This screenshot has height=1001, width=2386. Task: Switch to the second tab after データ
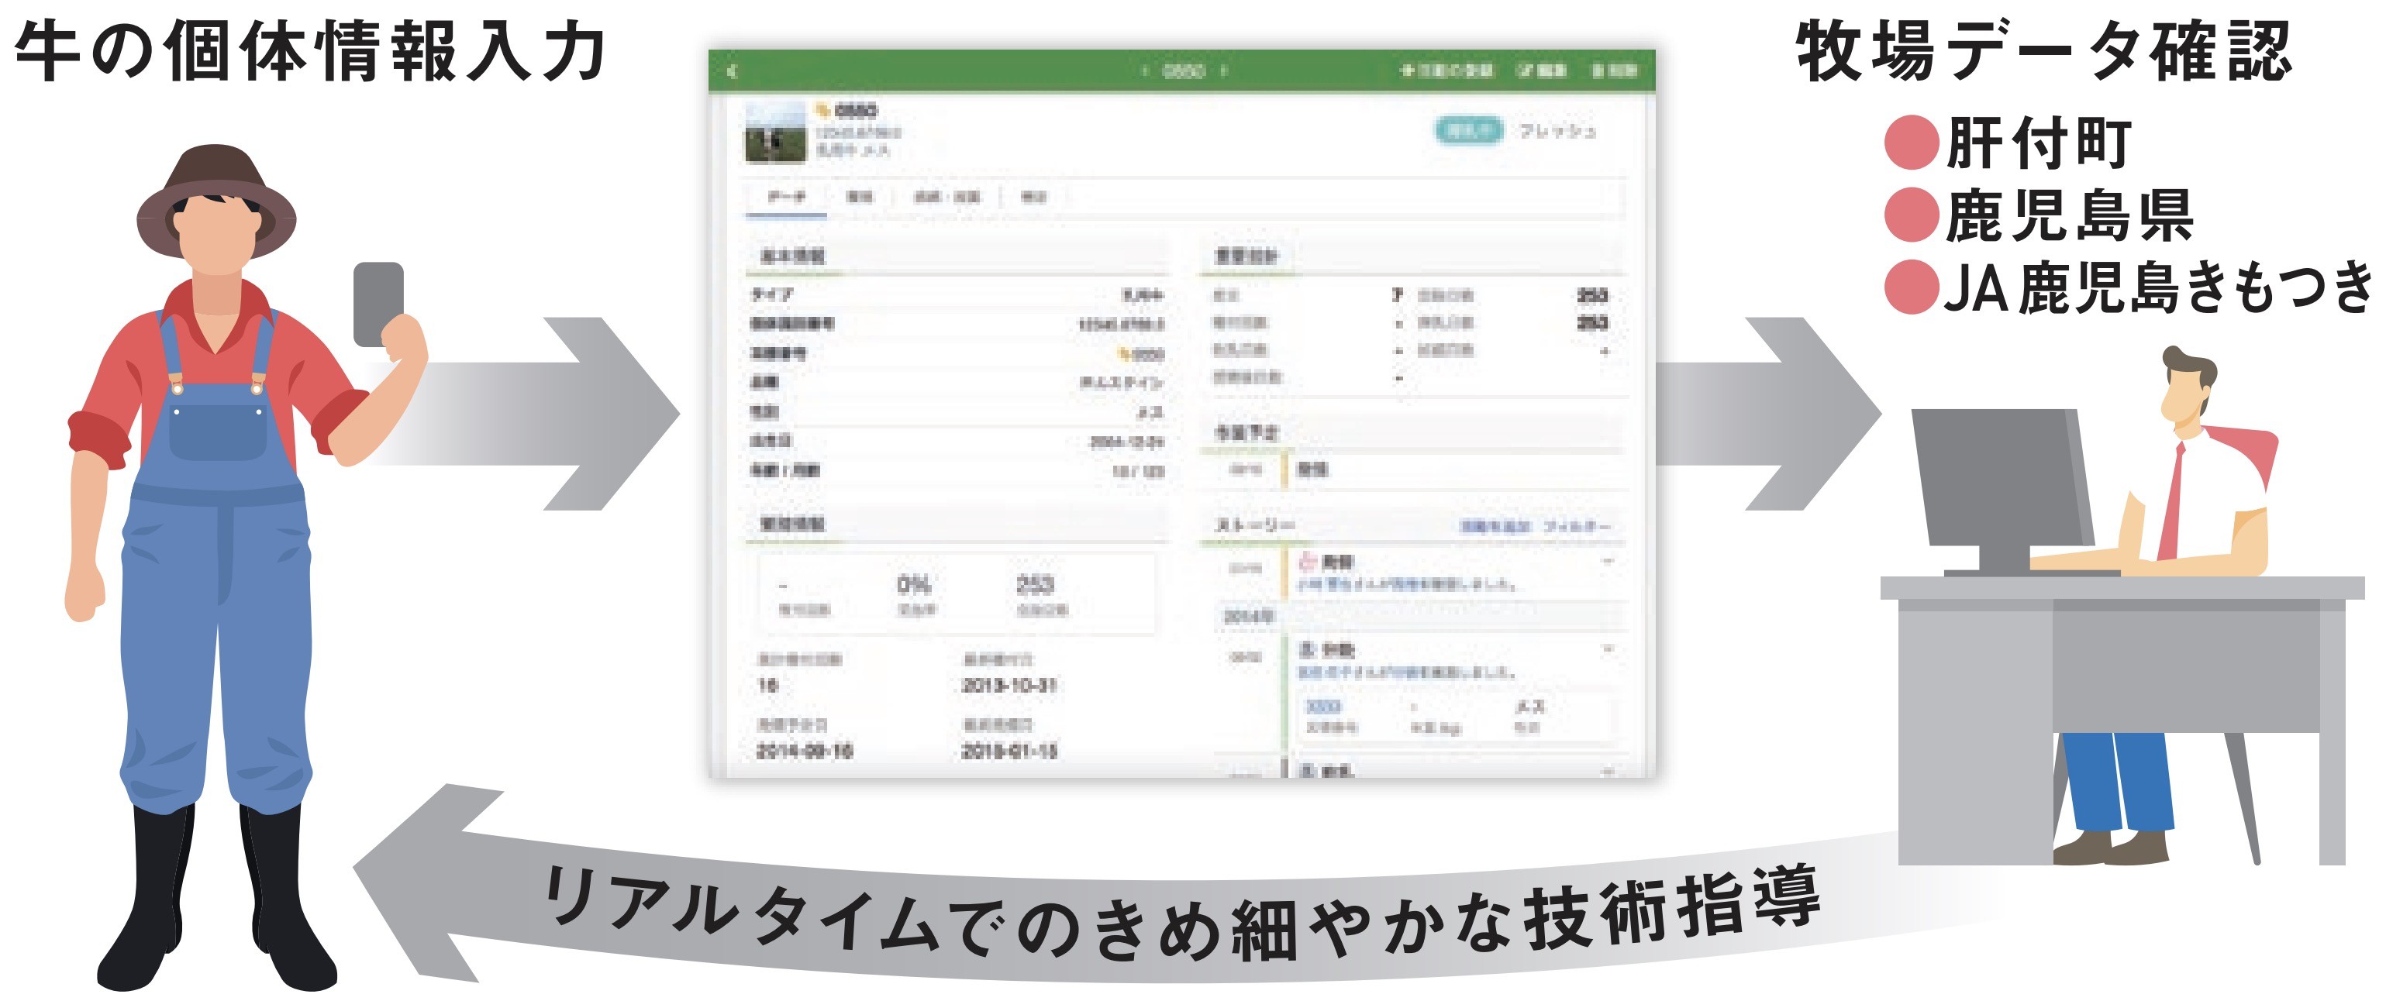tap(860, 196)
